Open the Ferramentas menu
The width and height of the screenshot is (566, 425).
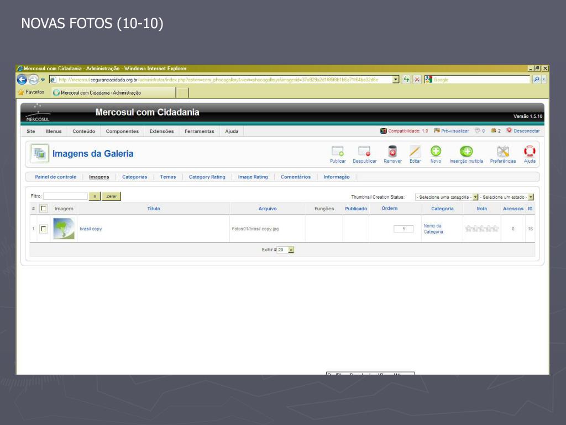coord(199,131)
